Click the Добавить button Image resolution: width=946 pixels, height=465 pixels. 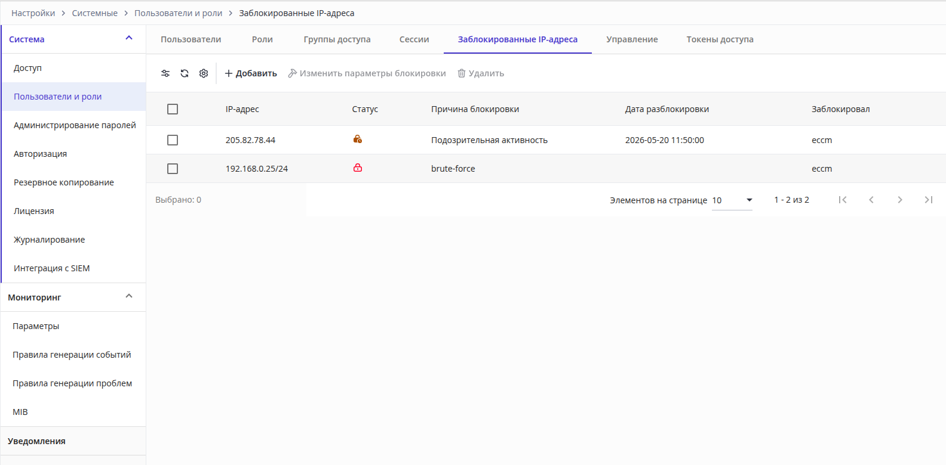(x=251, y=73)
